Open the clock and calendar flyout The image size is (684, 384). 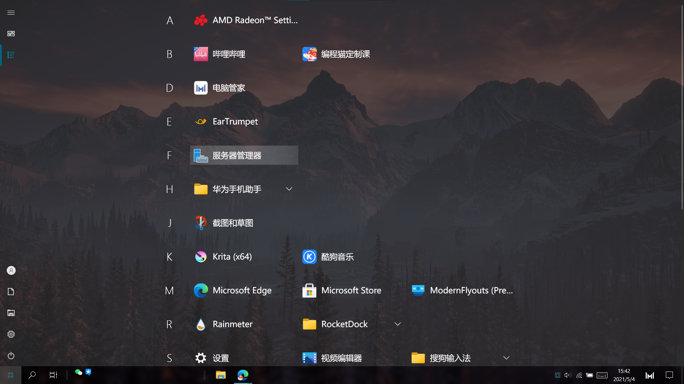click(x=624, y=375)
